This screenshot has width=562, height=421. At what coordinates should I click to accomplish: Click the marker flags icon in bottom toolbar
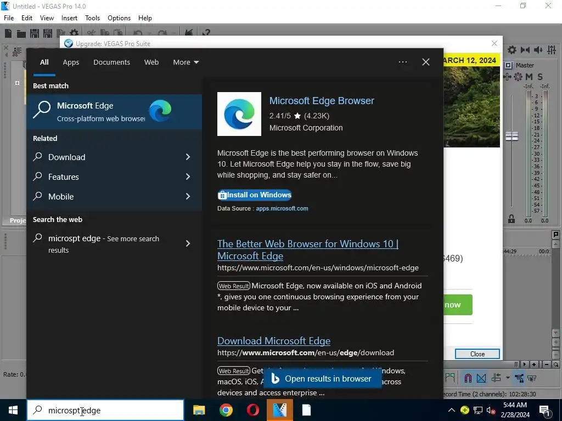point(450,378)
